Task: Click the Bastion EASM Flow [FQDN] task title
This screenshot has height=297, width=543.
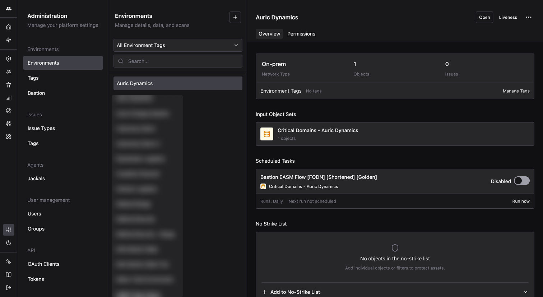Action: pos(319,177)
